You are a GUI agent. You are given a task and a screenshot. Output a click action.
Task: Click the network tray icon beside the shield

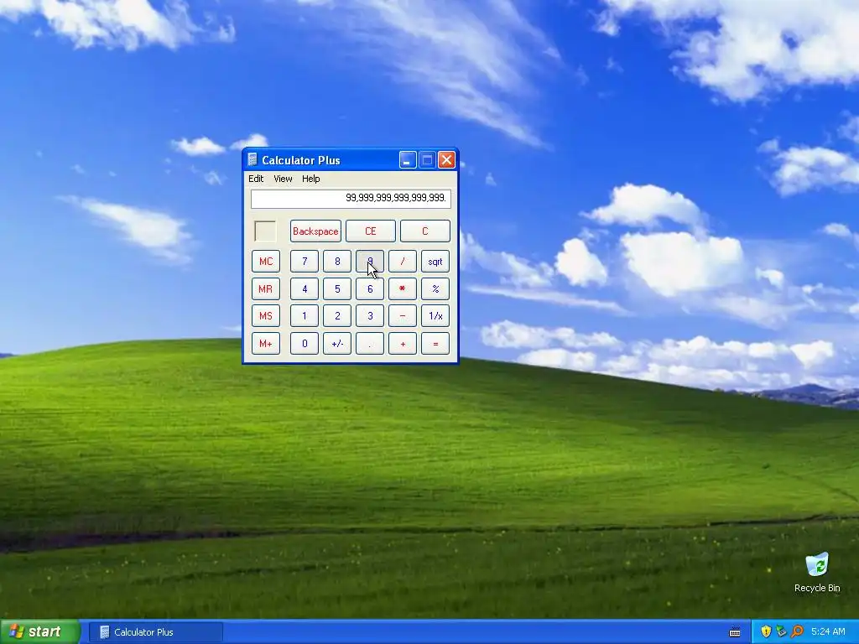(x=781, y=632)
